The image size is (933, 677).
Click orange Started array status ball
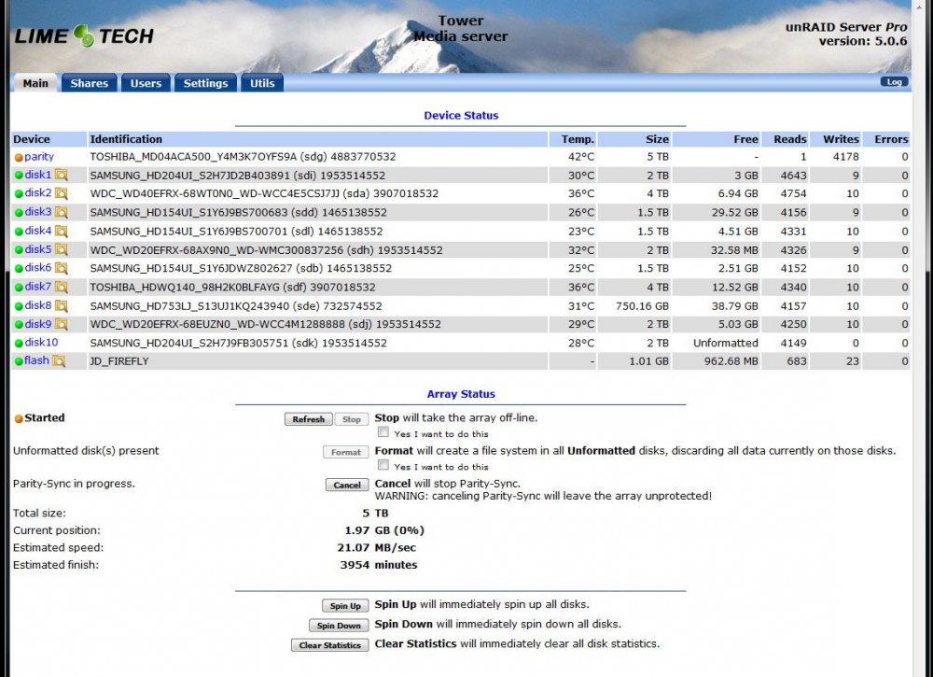pos(19,418)
